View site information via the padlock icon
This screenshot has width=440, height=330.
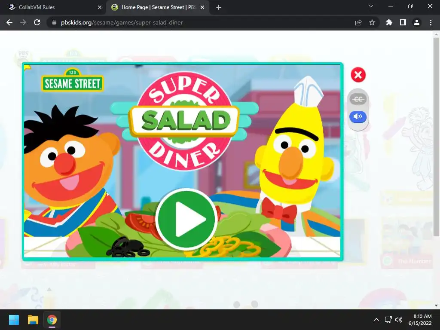coord(54,22)
